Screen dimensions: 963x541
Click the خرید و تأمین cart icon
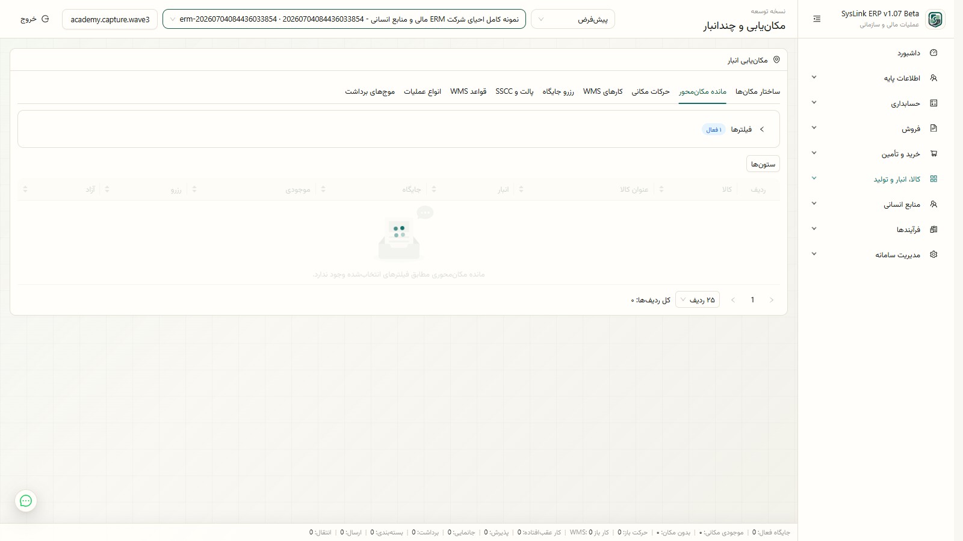pos(934,154)
